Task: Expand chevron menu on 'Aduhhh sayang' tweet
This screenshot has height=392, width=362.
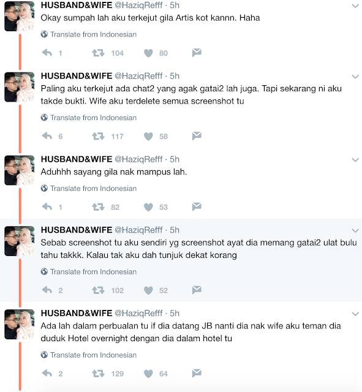Action: pos(355,160)
